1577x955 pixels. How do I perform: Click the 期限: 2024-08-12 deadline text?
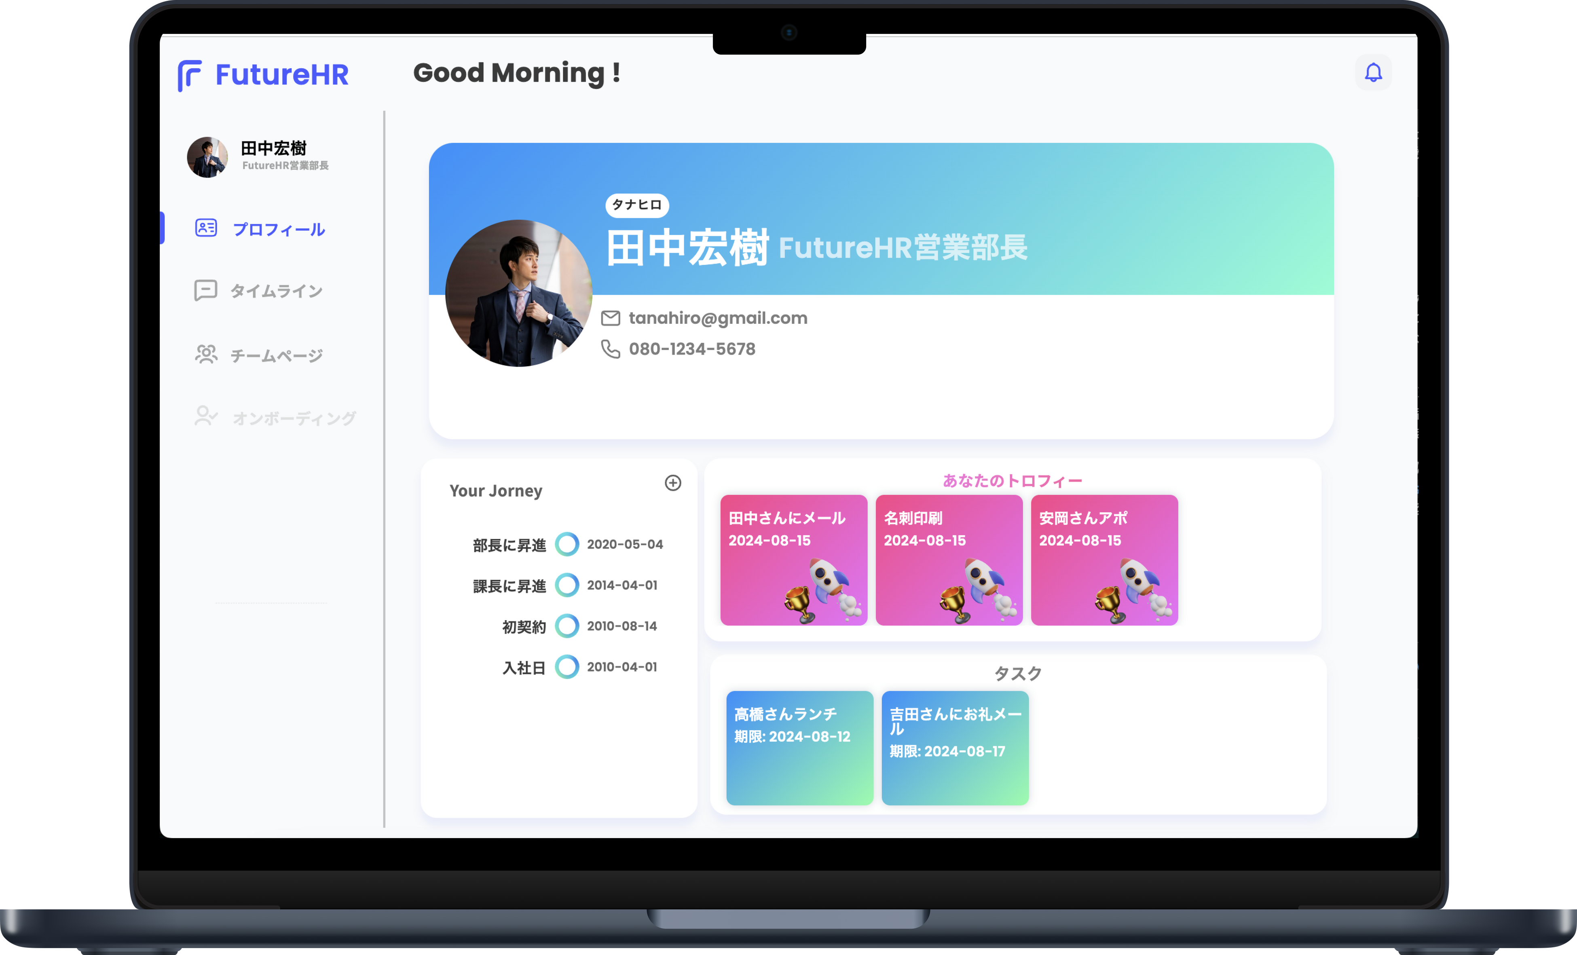click(x=792, y=737)
